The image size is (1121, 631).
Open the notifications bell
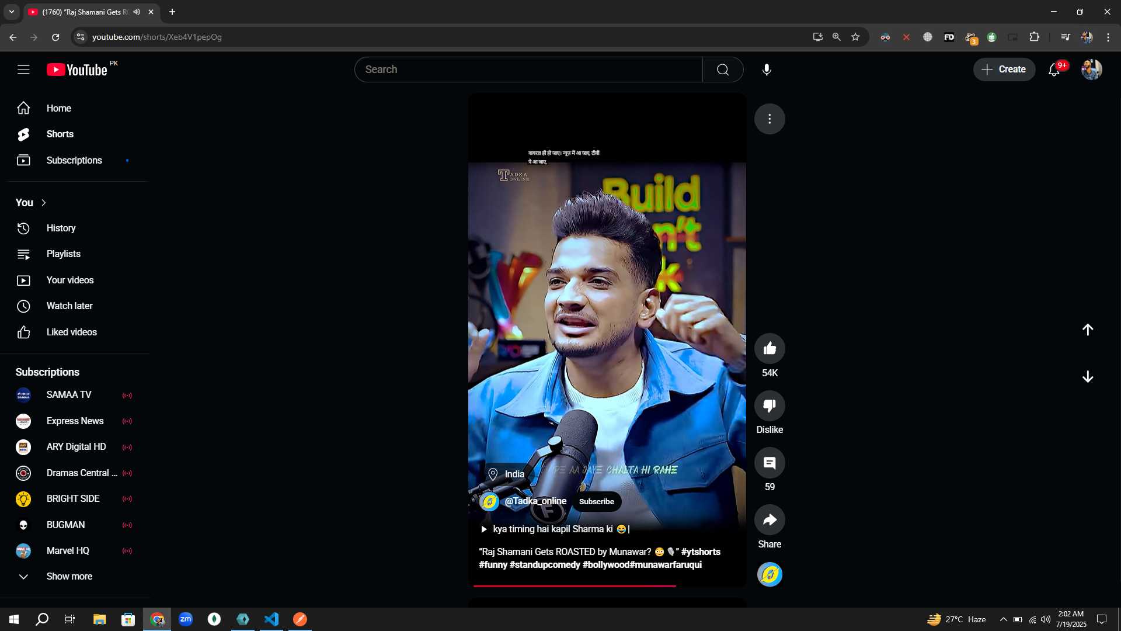coord(1054,70)
